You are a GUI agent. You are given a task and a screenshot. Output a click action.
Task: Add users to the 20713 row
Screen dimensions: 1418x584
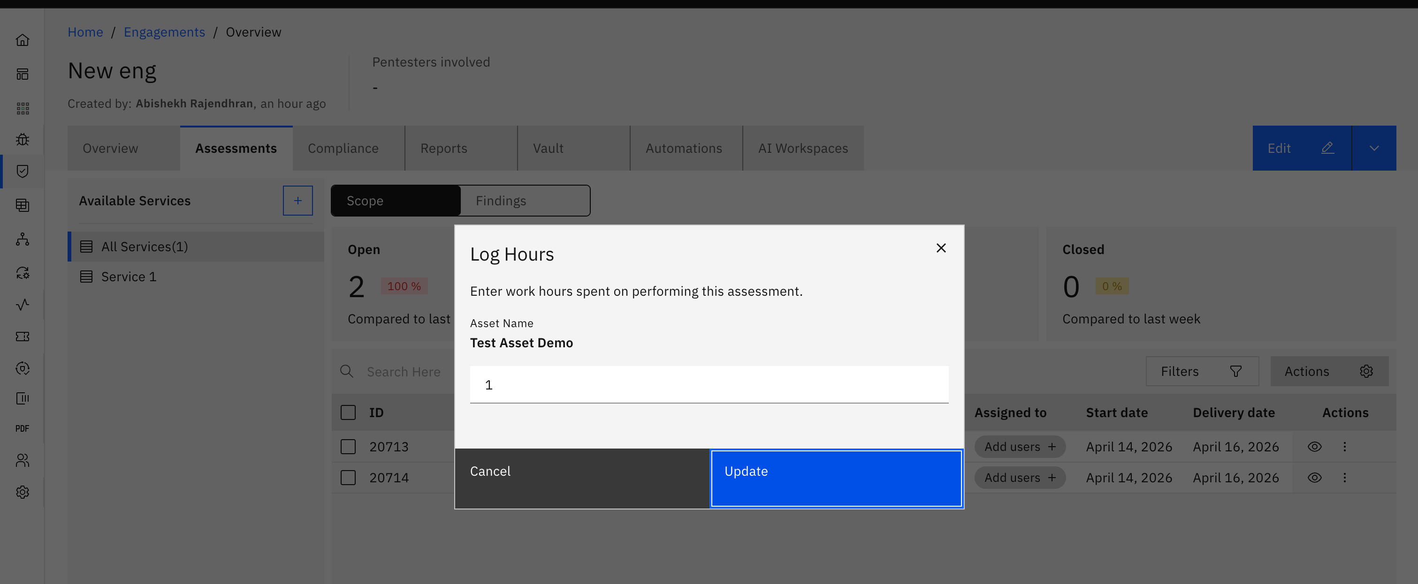pos(1020,447)
